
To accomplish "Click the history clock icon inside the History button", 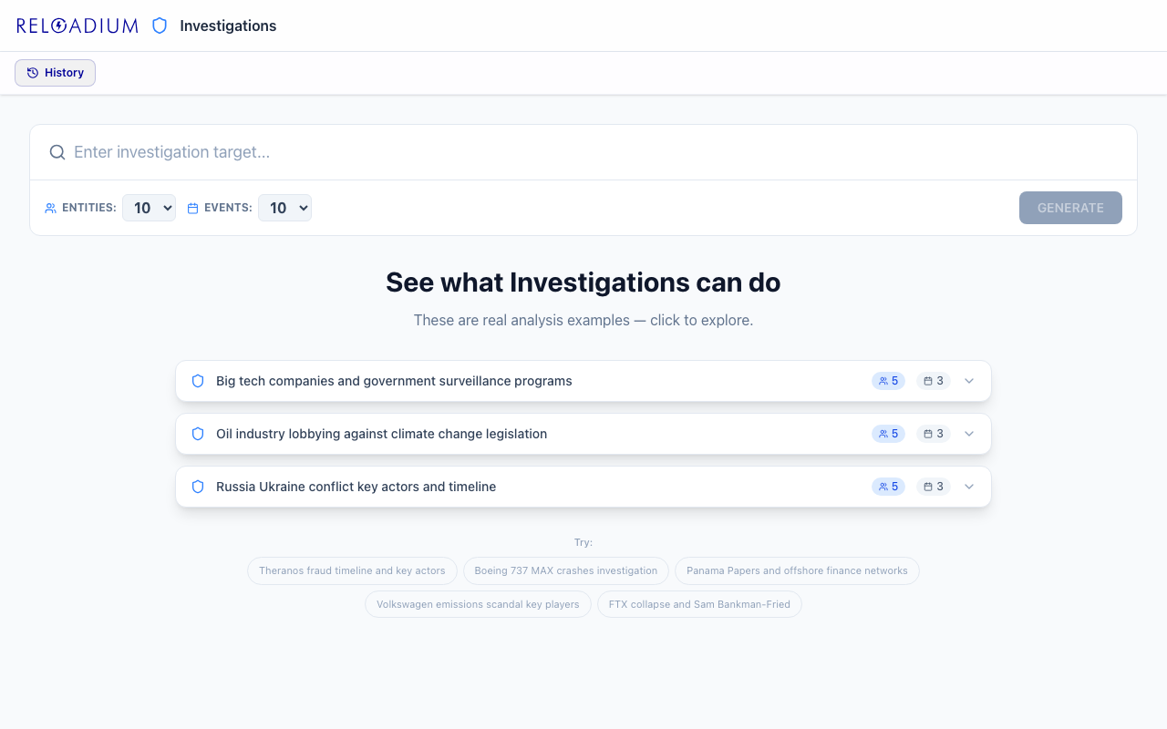I will 31,72.
